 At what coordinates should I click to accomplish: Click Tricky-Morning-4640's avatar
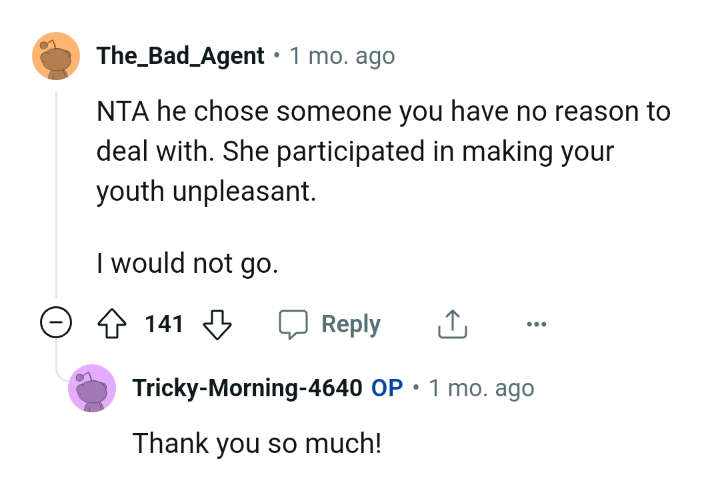[92, 388]
